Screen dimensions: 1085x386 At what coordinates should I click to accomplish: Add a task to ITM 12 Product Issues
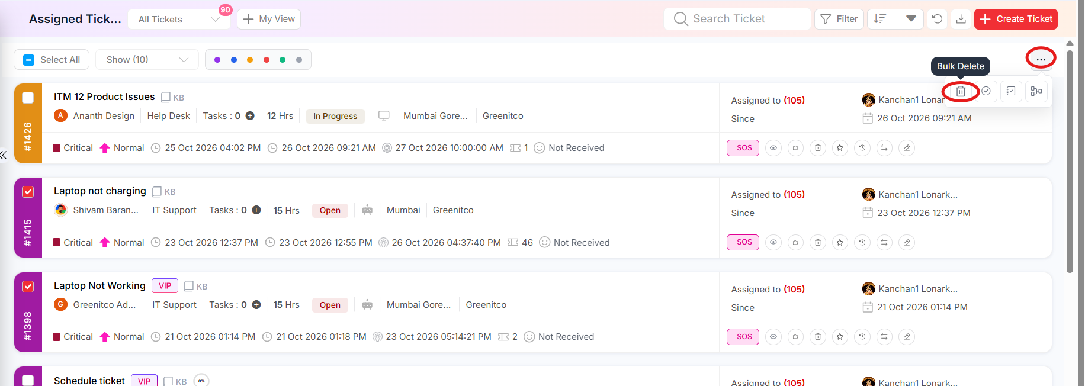[x=250, y=116]
